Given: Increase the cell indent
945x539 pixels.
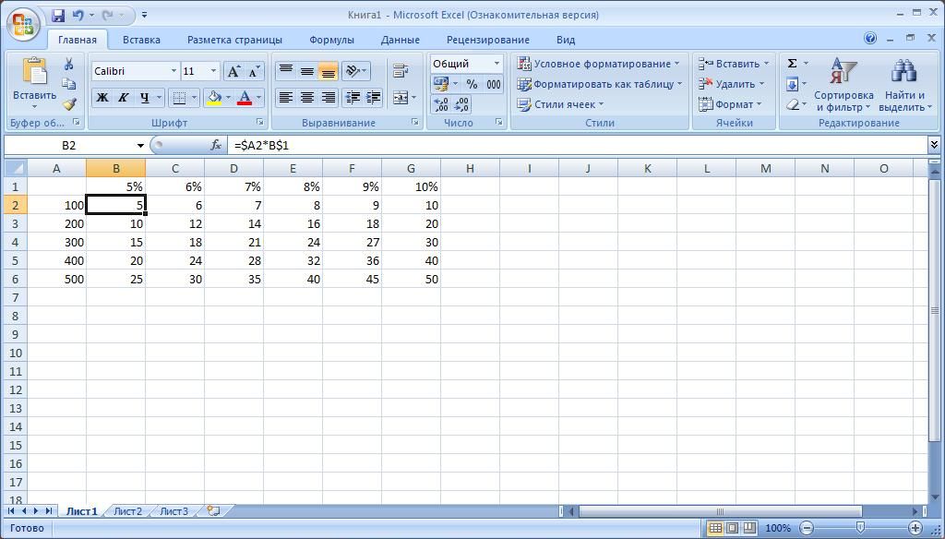Looking at the screenshot, I should 373,97.
